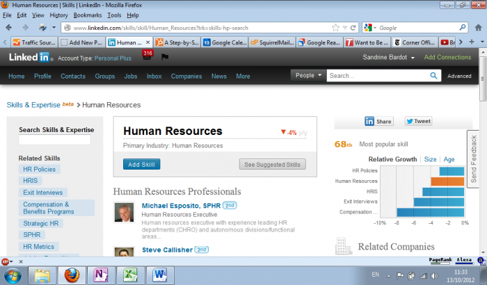Switch to the SquirrelMail tab
The height and width of the screenshot is (285, 487).
(x=273, y=42)
